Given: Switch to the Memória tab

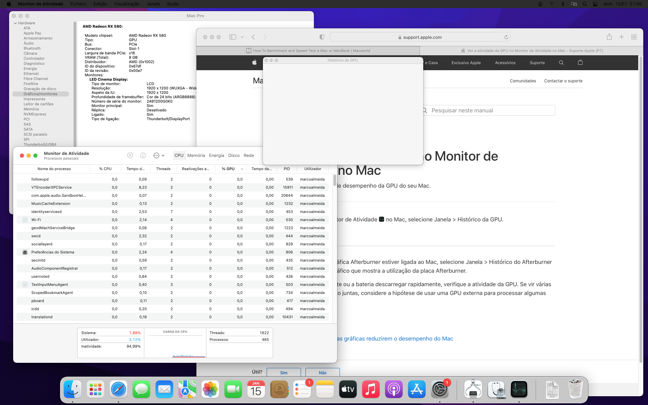Looking at the screenshot, I should [x=196, y=155].
